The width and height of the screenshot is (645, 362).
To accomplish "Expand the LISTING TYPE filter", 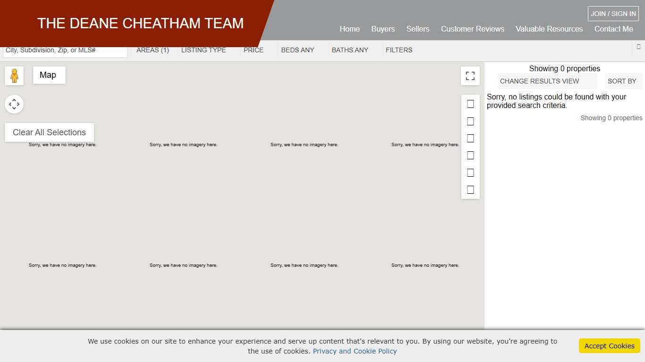I will click(x=204, y=50).
